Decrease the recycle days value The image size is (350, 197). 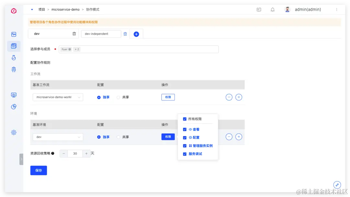(64, 154)
